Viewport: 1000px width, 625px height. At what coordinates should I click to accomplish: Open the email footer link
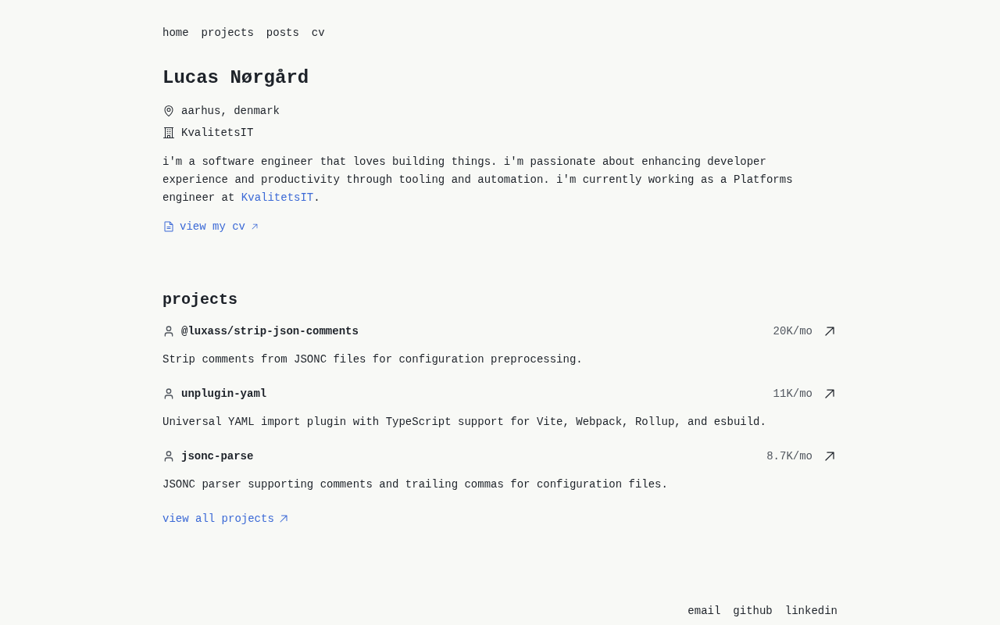(704, 611)
